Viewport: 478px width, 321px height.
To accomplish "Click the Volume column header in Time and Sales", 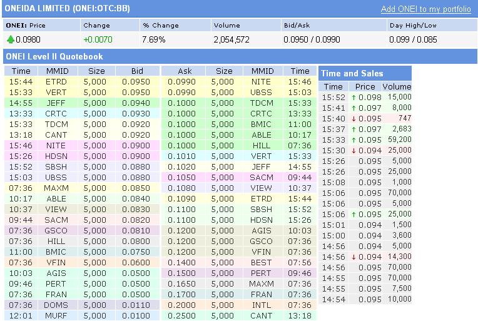I will coord(397,86).
